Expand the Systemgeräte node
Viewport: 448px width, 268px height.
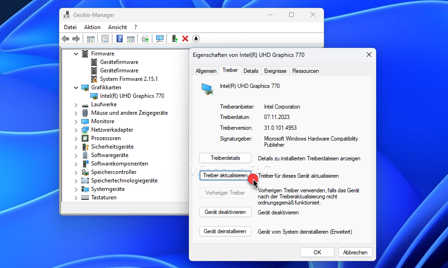tap(76, 189)
